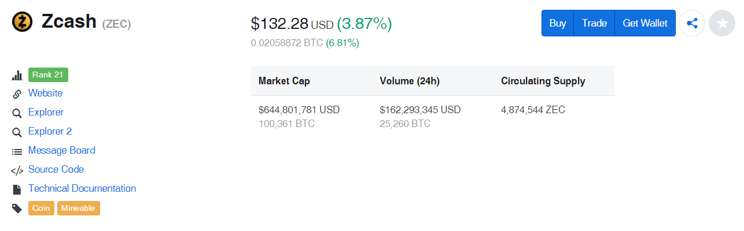This screenshot has height=231, width=744.
Task: Visit the Website link
Action: coord(45,93)
